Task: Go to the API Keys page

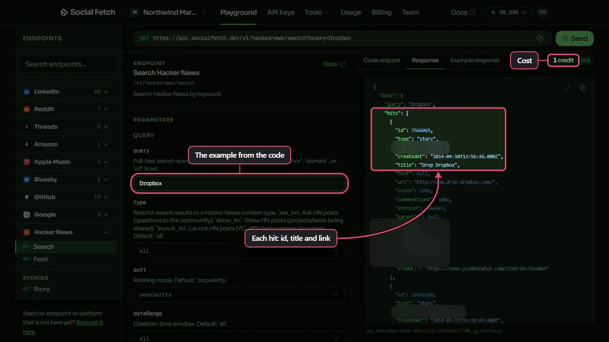Action: tap(281, 12)
